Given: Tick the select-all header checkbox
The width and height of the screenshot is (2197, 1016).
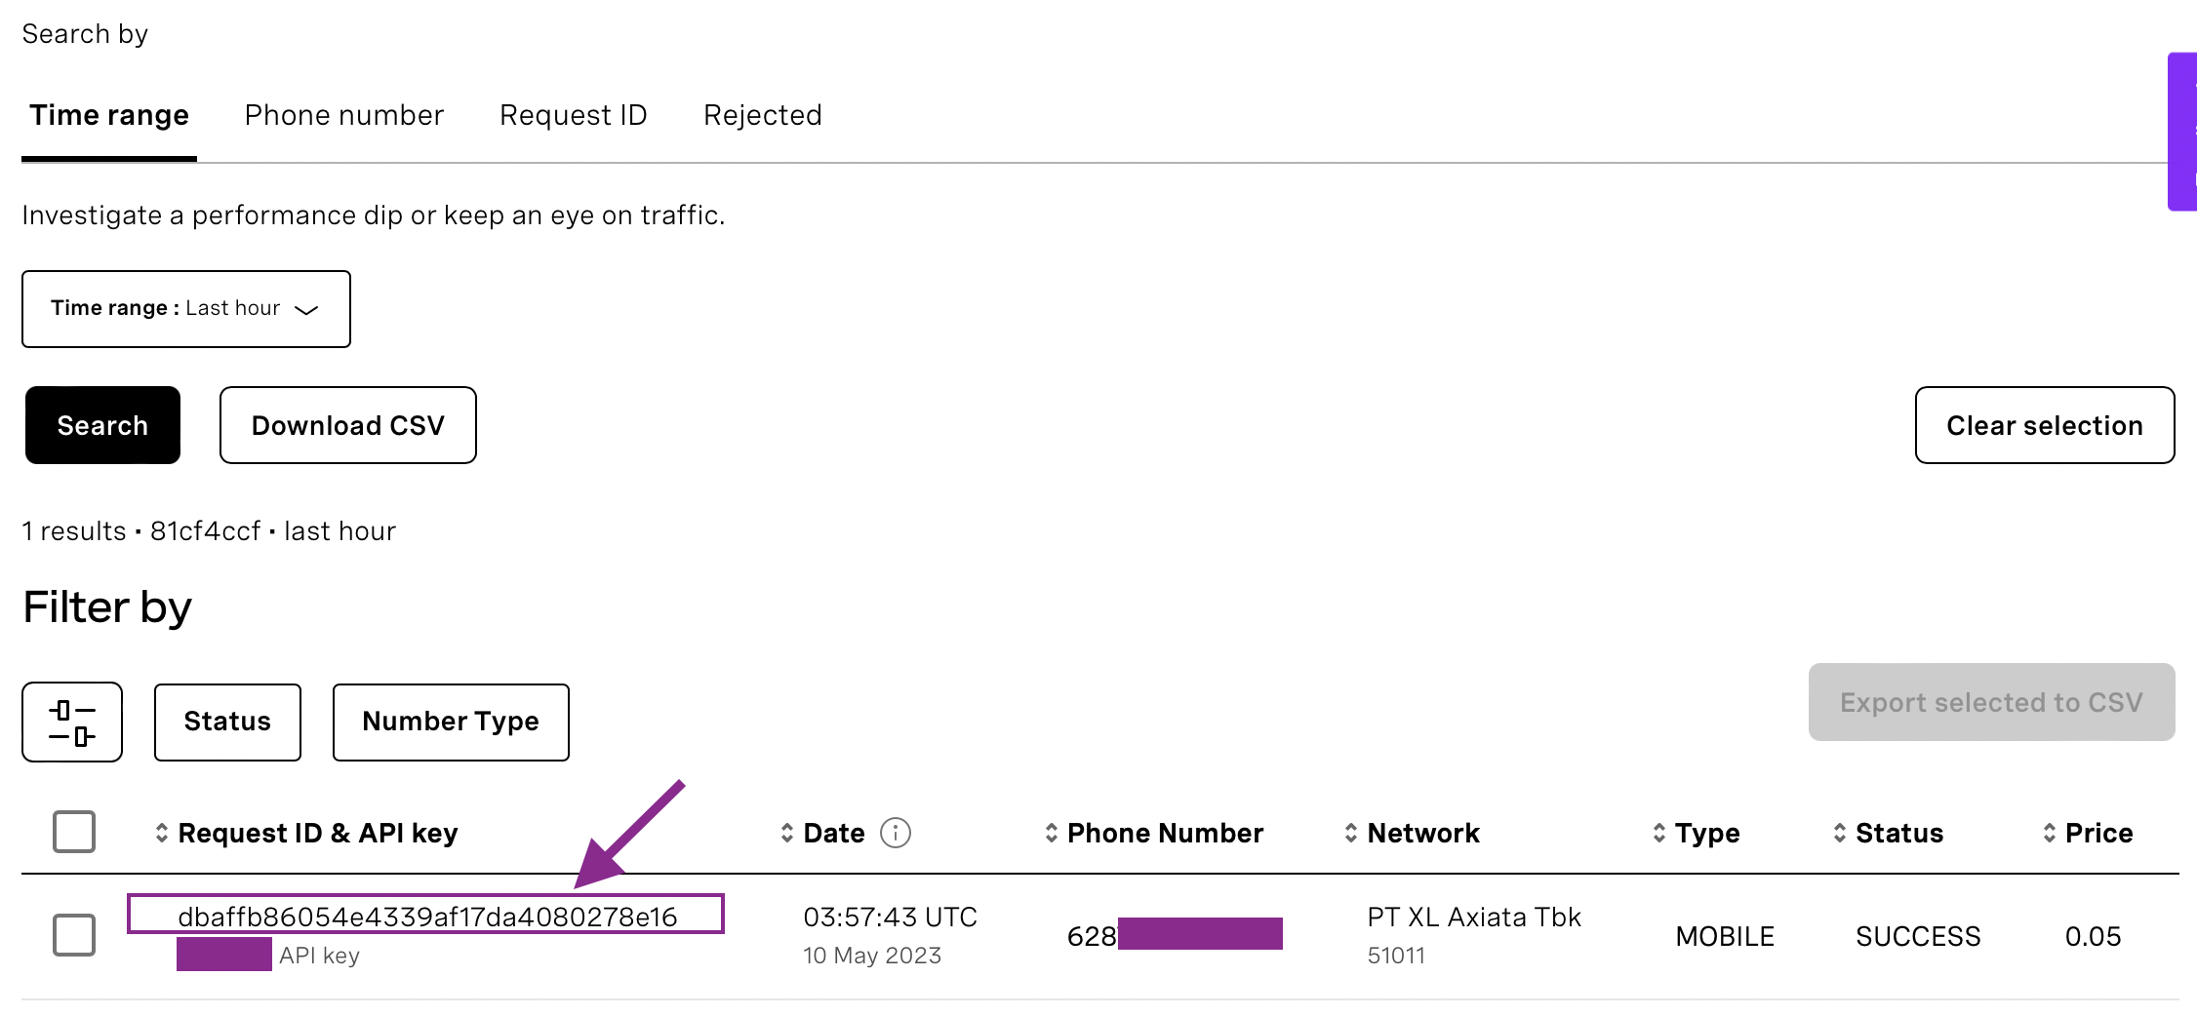Looking at the screenshot, I should [x=74, y=832].
